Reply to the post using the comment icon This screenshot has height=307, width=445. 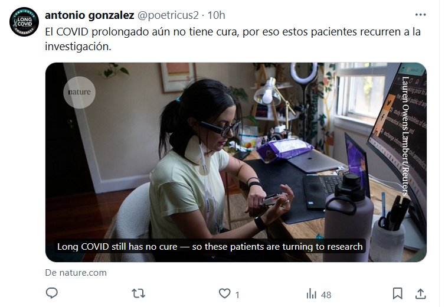(x=52, y=293)
